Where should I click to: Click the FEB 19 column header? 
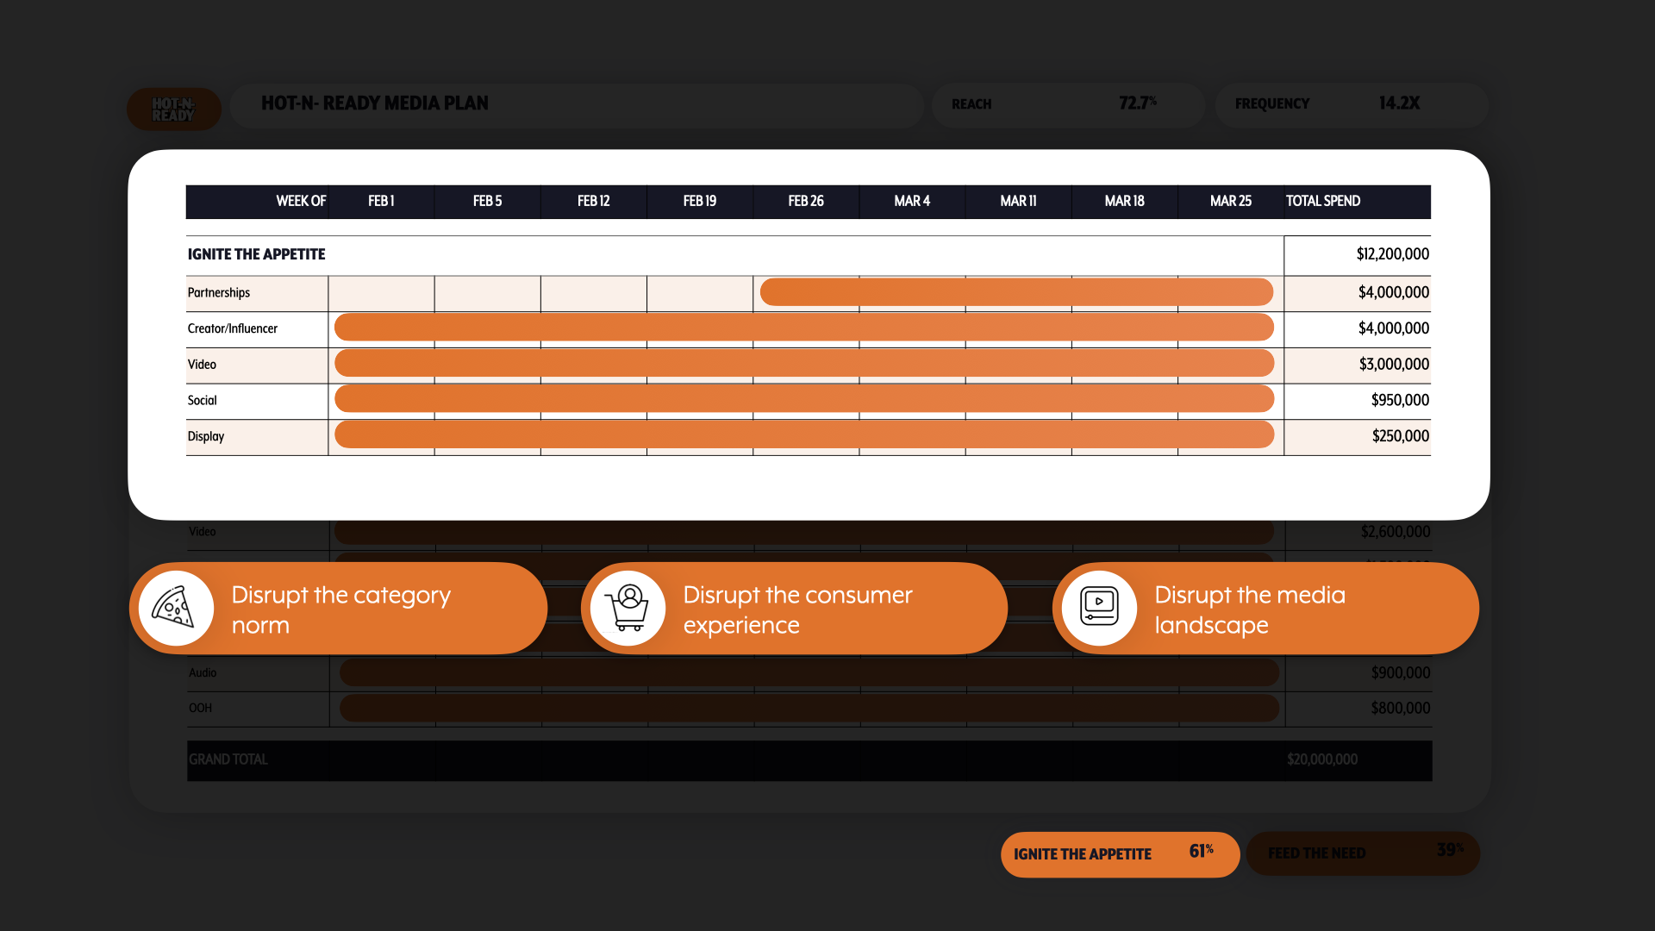(700, 202)
